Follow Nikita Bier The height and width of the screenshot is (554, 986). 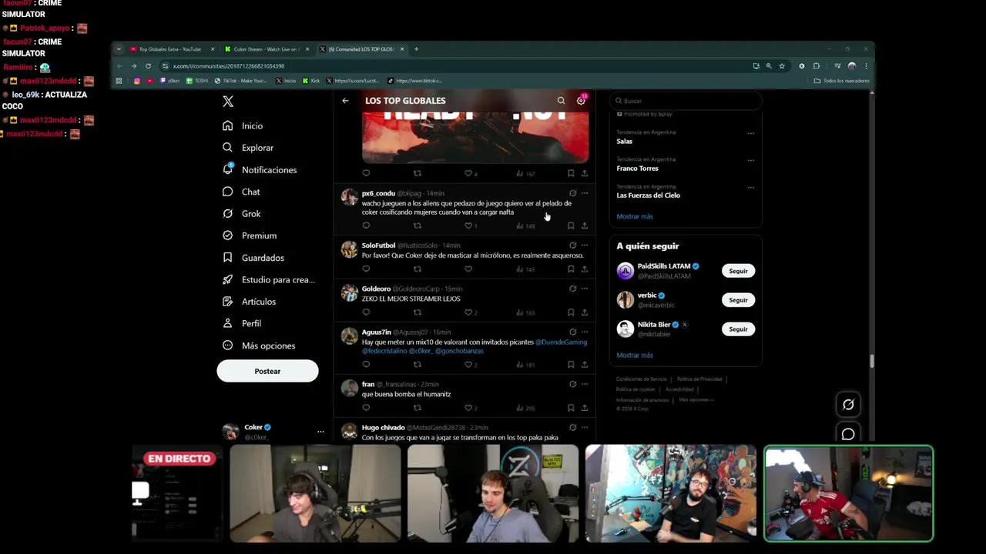click(738, 329)
